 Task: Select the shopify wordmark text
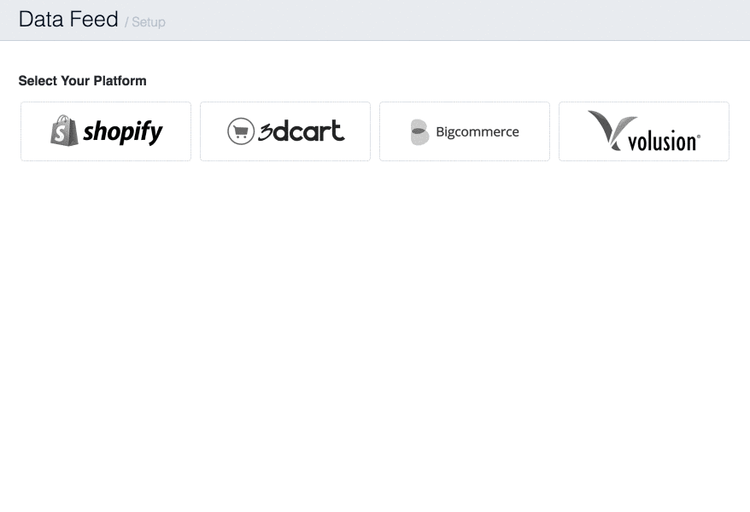(x=123, y=132)
